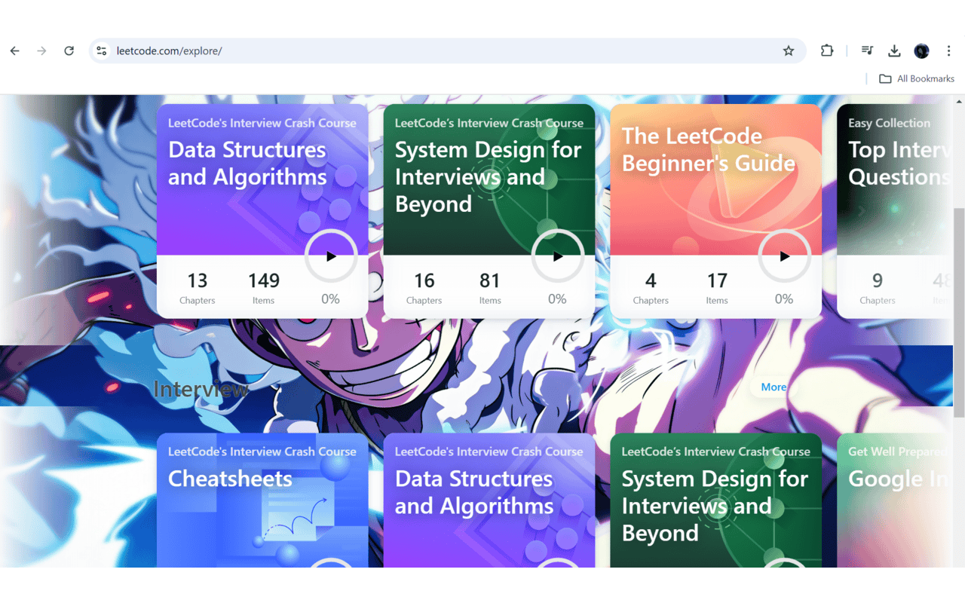Click More in the Interview section
The height and width of the screenshot is (603, 965).
click(x=774, y=387)
